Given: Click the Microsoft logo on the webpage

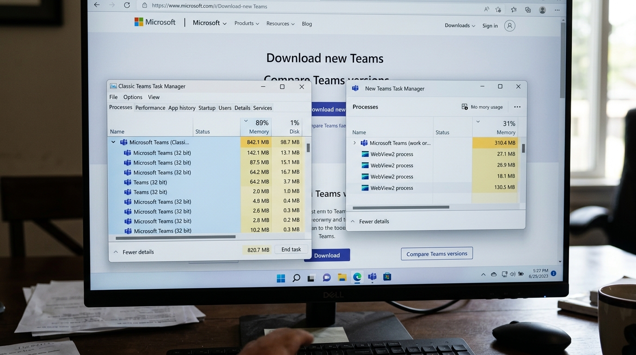Looking at the screenshot, I should (x=155, y=22).
